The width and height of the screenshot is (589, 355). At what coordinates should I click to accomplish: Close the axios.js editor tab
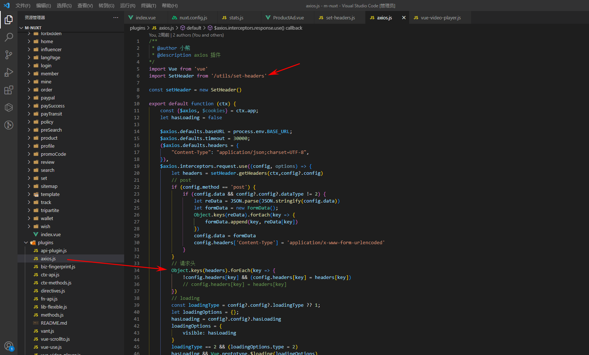tap(404, 18)
